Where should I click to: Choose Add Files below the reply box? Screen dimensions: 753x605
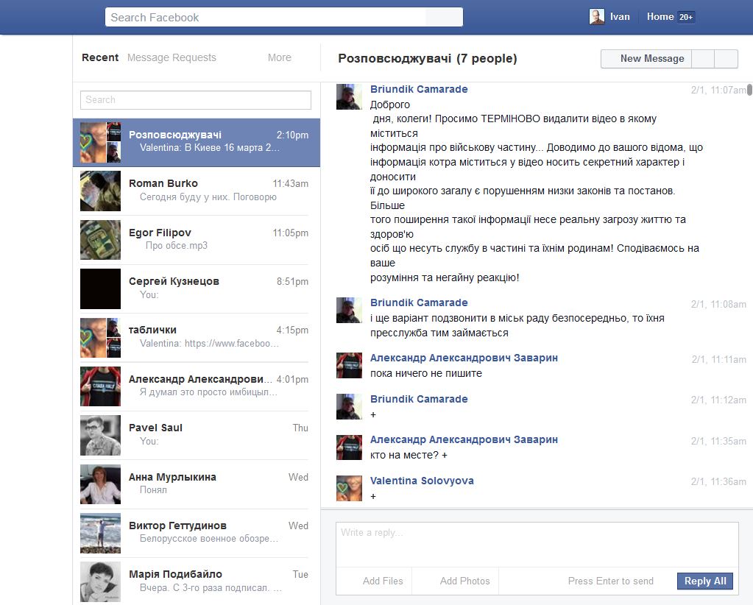tap(382, 581)
